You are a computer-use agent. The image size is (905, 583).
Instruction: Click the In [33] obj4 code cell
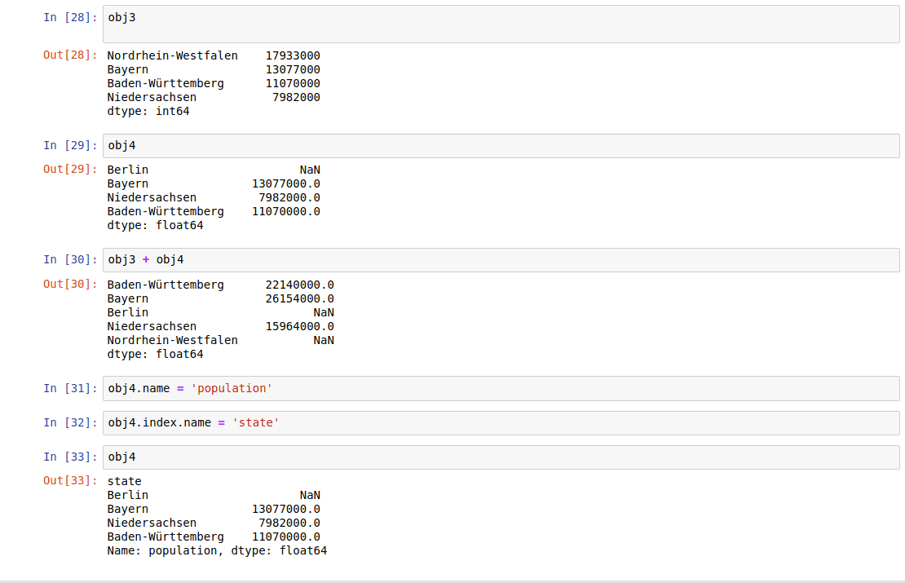tap(501, 457)
